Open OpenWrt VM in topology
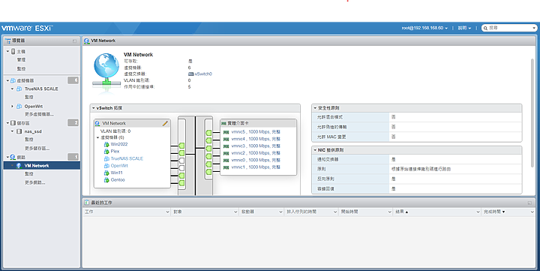 (119, 166)
